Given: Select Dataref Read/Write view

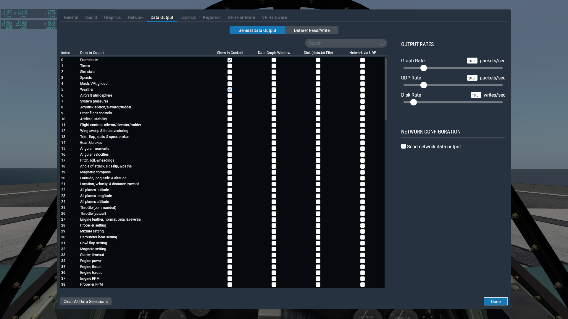Looking at the screenshot, I should pos(312,30).
